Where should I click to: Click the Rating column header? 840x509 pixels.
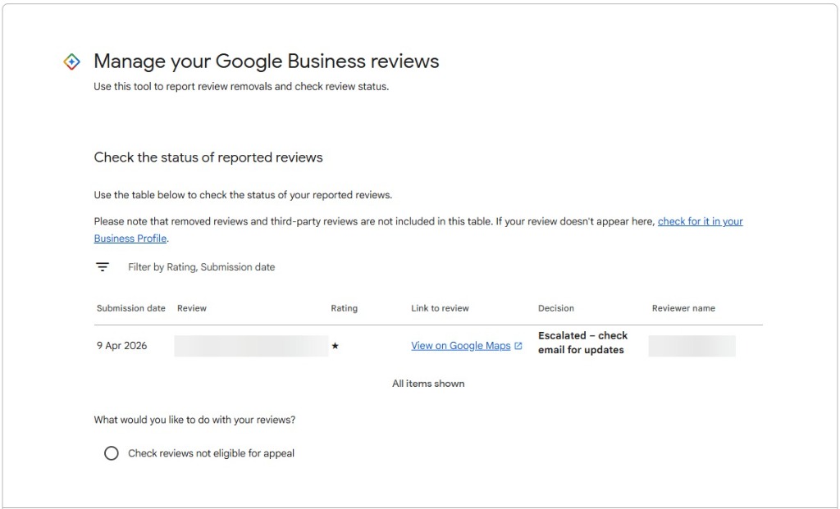pyautogui.click(x=344, y=308)
